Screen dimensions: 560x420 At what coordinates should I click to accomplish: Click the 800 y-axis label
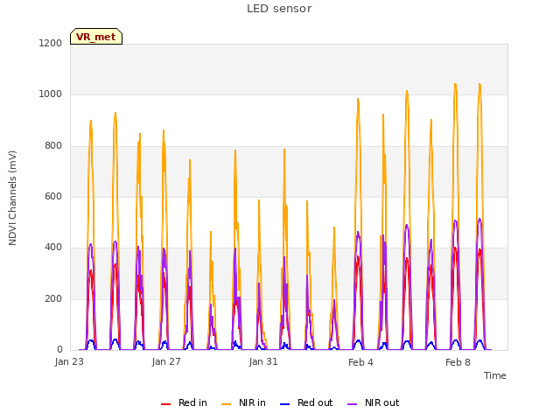[x=53, y=146]
